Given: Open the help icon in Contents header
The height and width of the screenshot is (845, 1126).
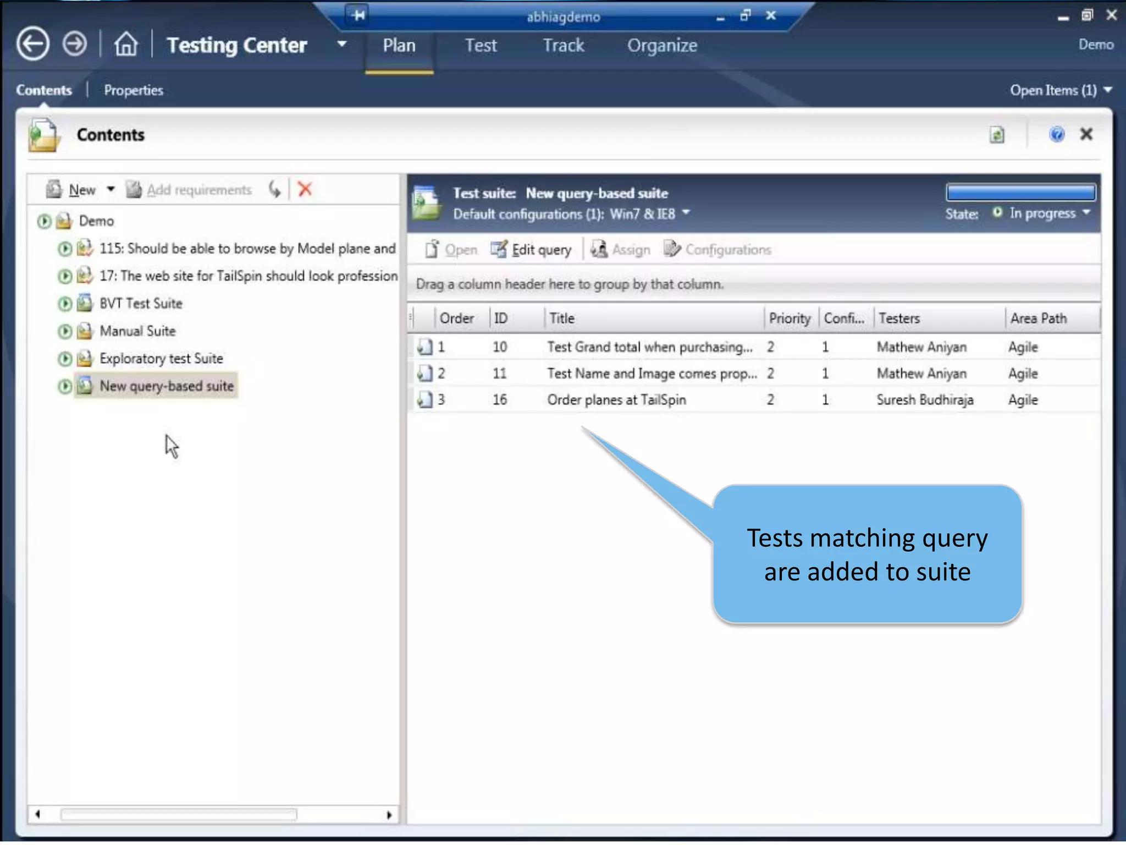Looking at the screenshot, I should pyautogui.click(x=1056, y=134).
